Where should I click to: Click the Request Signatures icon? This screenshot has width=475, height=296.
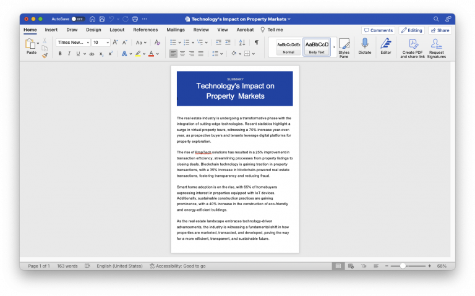[x=436, y=44]
